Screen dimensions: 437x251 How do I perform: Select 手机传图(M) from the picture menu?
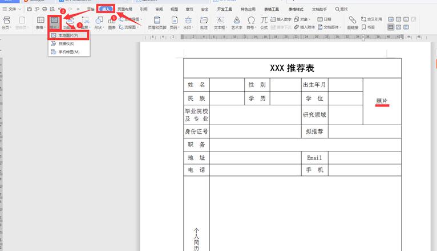point(68,52)
